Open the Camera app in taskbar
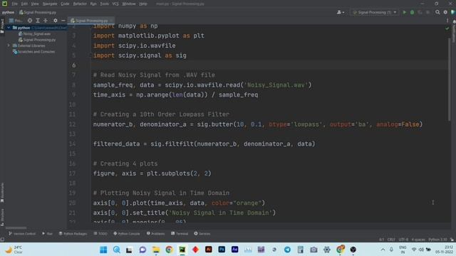The image size is (456, 256). tap(313, 250)
